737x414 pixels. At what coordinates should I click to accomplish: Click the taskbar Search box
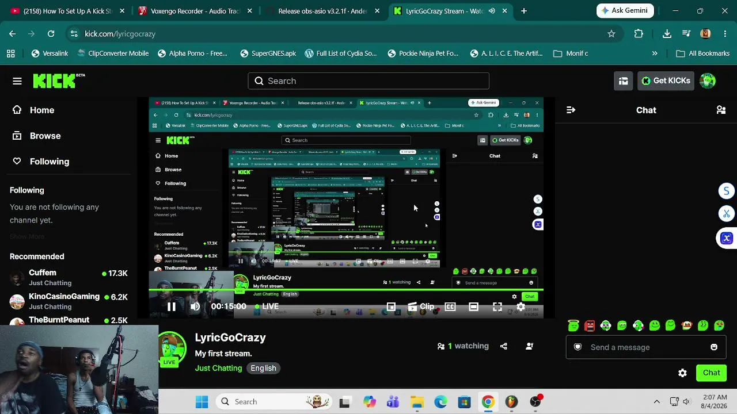[273, 402]
